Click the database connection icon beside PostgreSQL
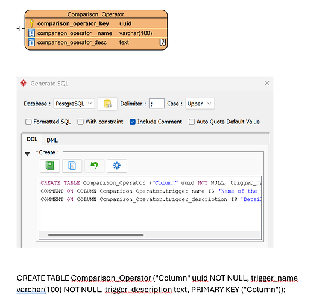Image resolution: width=331 pixels, height=301 pixels. (x=107, y=104)
